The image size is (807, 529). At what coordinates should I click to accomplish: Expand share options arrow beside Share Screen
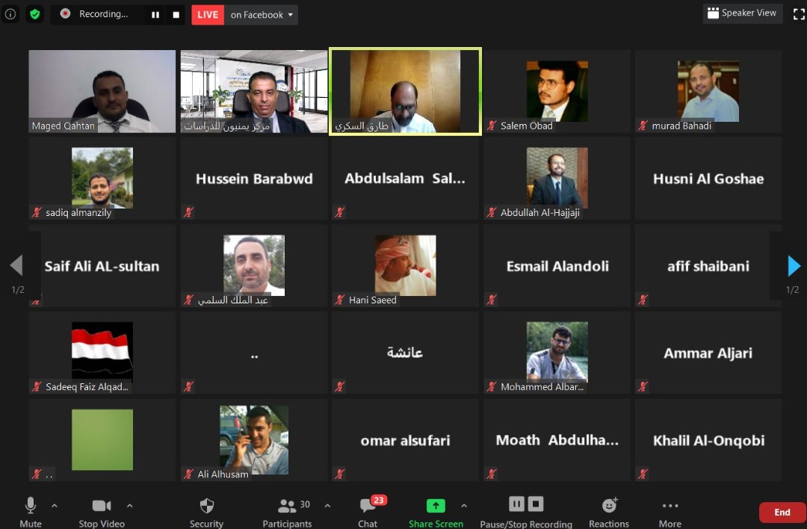click(464, 506)
